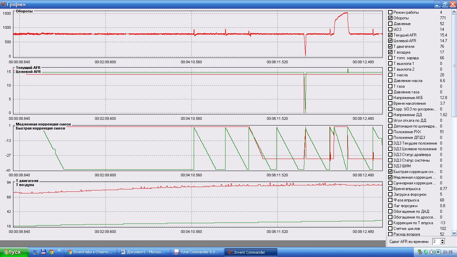Increase Сдвиг AFR во времени stepper
This screenshot has width=457, height=257.
point(442,240)
